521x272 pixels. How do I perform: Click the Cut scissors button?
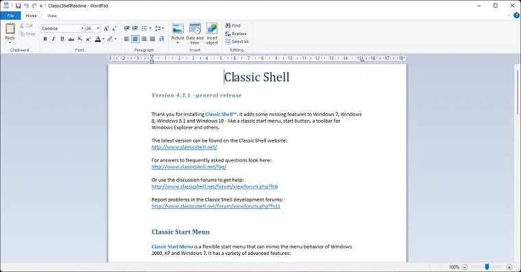tap(26, 25)
